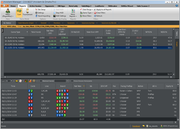This screenshot has height=129, width=180.
Task: Click the yellow flag status bar icon
Action: click(x=143, y=126)
